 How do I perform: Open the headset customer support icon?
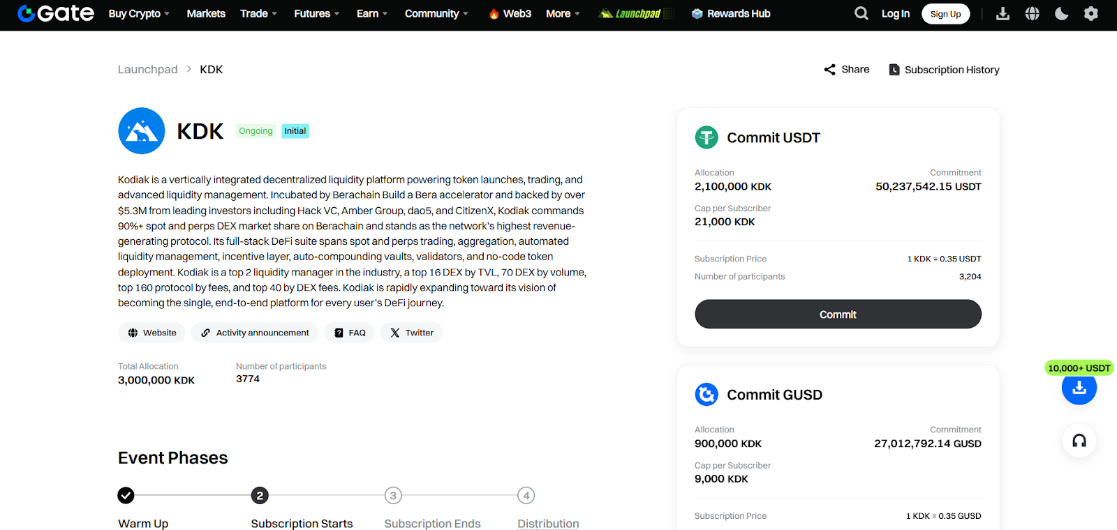pyautogui.click(x=1079, y=441)
